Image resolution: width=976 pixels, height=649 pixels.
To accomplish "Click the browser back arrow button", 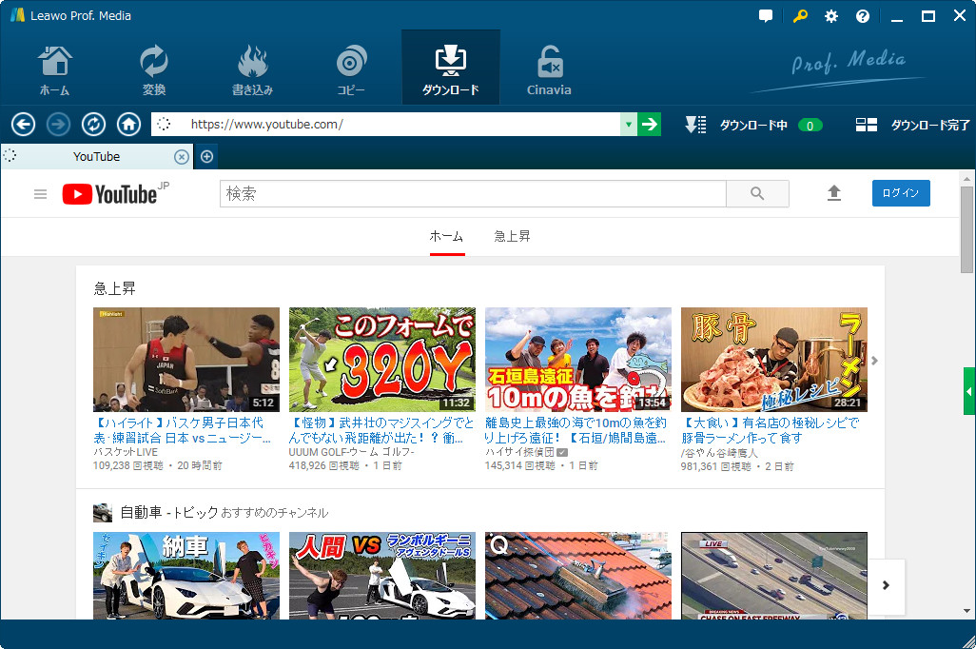I will tap(23, 125).
